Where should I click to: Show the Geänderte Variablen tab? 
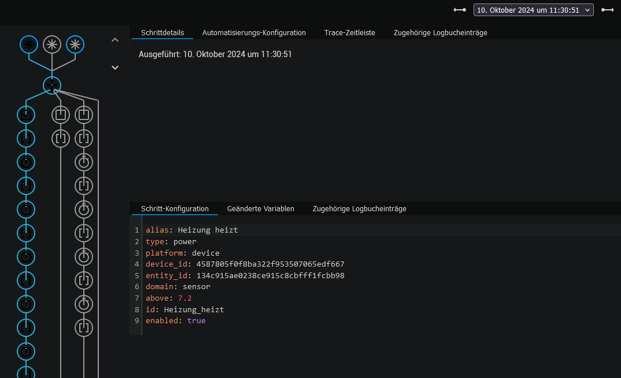(x=261, y=209)
